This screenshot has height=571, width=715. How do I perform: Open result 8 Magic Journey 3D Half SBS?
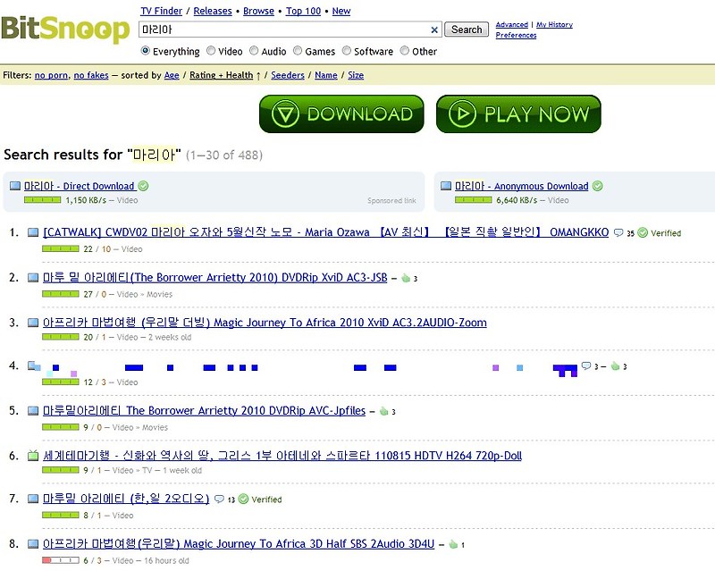pos(239,543)
